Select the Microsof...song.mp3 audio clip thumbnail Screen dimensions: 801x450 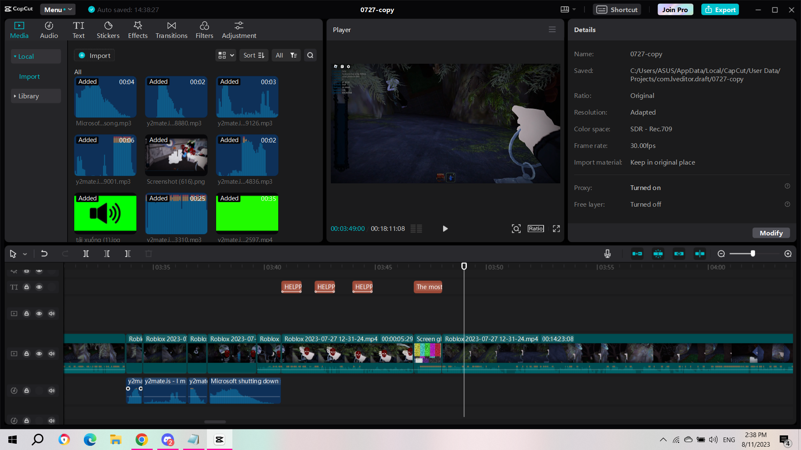click(105, 97)
